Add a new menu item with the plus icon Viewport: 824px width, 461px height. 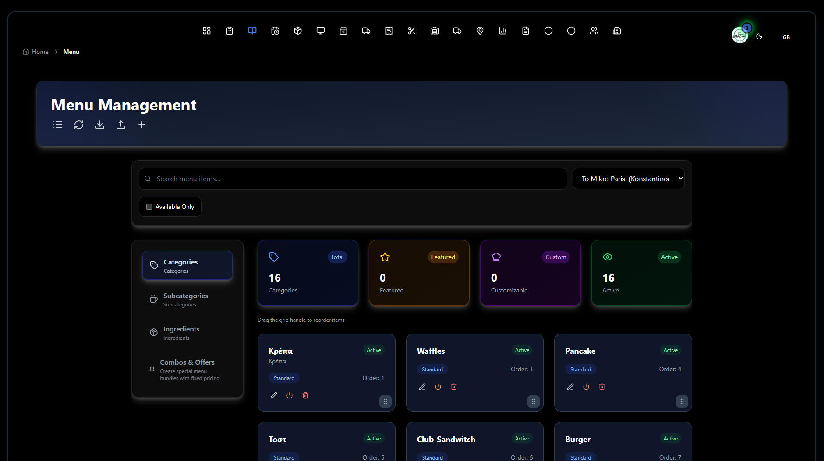141,125
